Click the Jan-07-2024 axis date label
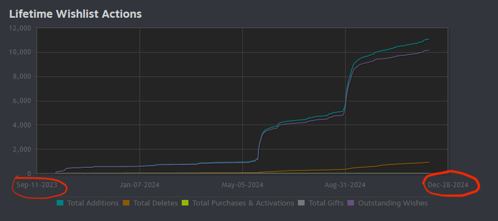The image size is (498, 221). [140, 185]
